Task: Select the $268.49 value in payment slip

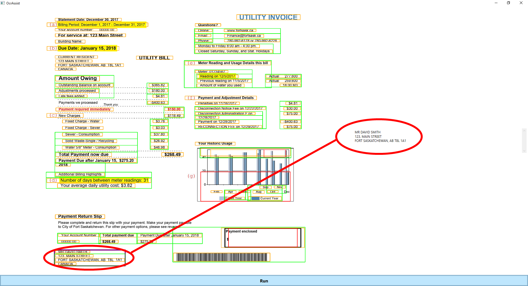Action: coord(109,242)
